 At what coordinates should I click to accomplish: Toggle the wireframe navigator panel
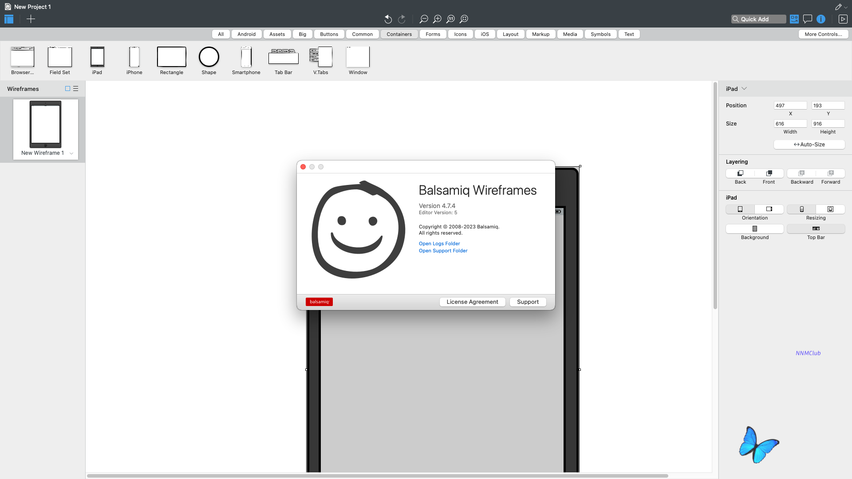pos(9,19)
